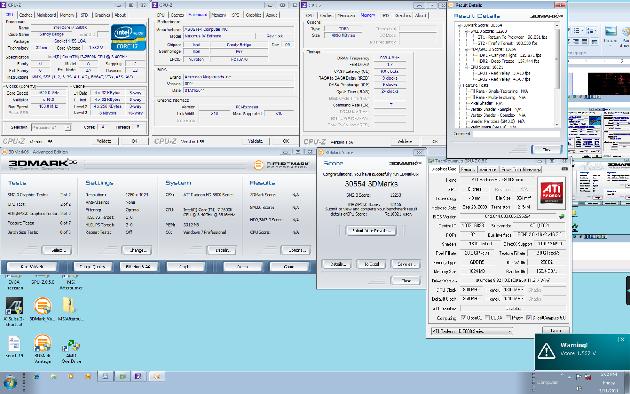Click the volume speaker tray icon
This screenshot has height=394, width=630.
(578, 388)
